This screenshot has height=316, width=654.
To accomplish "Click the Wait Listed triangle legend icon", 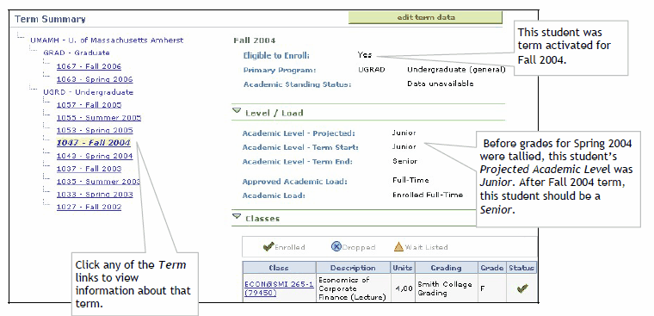I will click(398, 247).
